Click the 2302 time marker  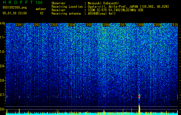pyautogui.click(x=37, y=24)
